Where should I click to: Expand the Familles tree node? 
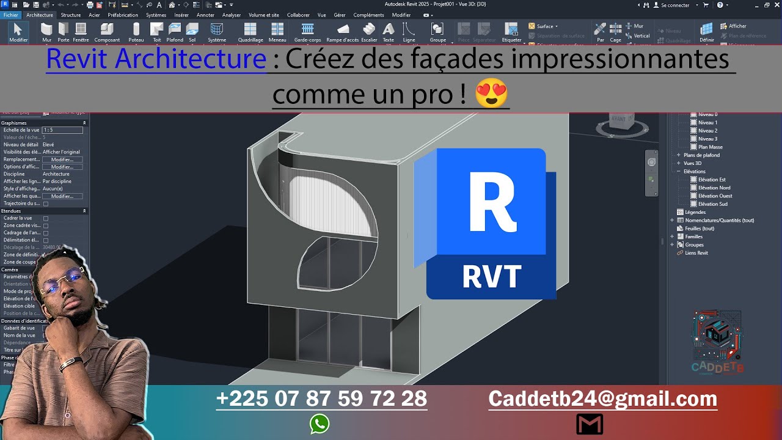673,237
